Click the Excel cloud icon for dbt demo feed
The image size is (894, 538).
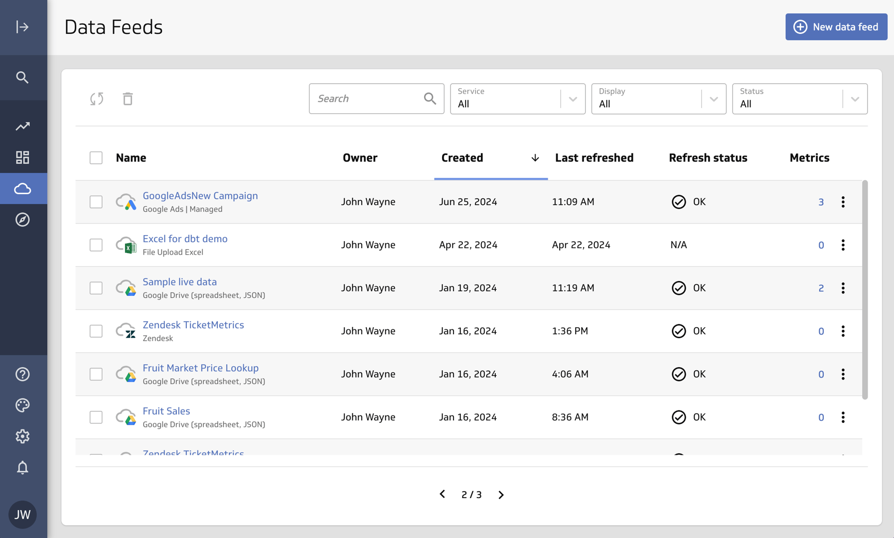[x=126, y=245]
